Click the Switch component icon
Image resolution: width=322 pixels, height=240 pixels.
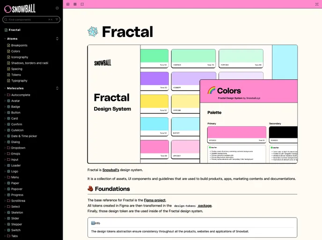(8, 230)
